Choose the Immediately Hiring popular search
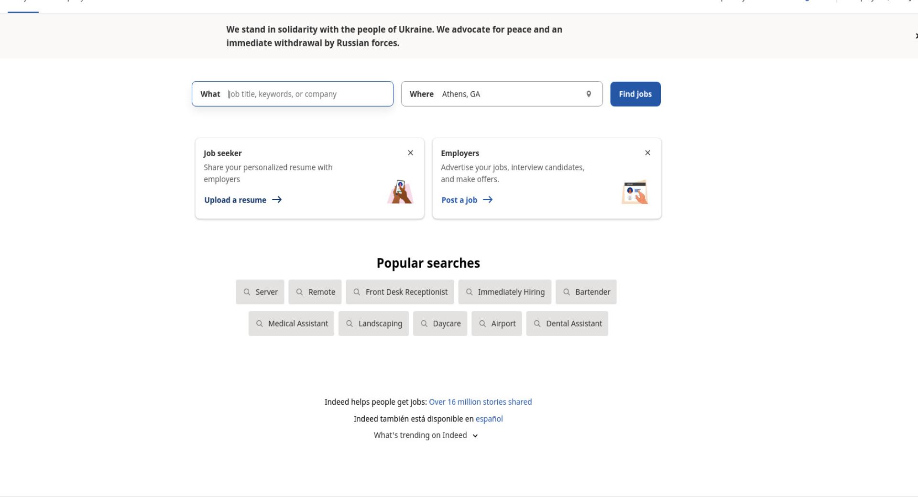 (x=504, y=292)
